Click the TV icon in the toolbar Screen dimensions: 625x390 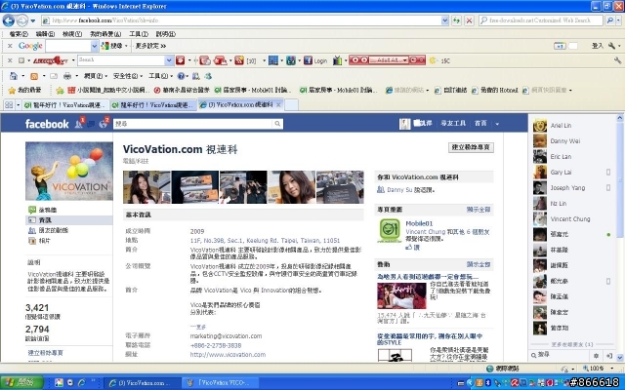coord(337,60)
